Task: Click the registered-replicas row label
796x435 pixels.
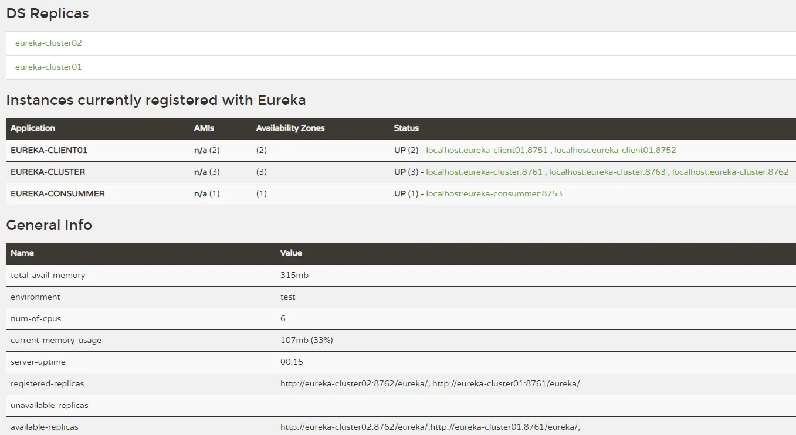Action: point(47,383)
